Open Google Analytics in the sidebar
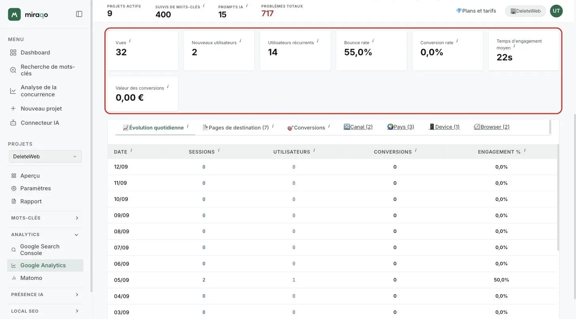576x319 pixels. pyautogui.click(x=45, y=265)
